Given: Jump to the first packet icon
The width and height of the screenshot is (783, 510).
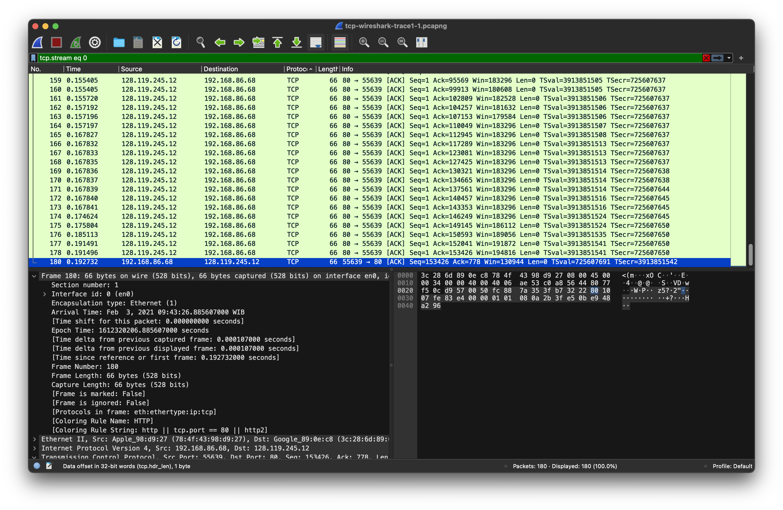Looking at the screenshot, I should point(277,42).
